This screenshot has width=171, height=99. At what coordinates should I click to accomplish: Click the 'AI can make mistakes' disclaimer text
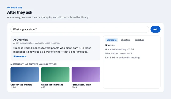pyautogui.click(x=37, y=43)
